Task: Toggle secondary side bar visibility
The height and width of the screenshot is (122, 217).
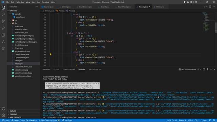Action: click(191, 2)
